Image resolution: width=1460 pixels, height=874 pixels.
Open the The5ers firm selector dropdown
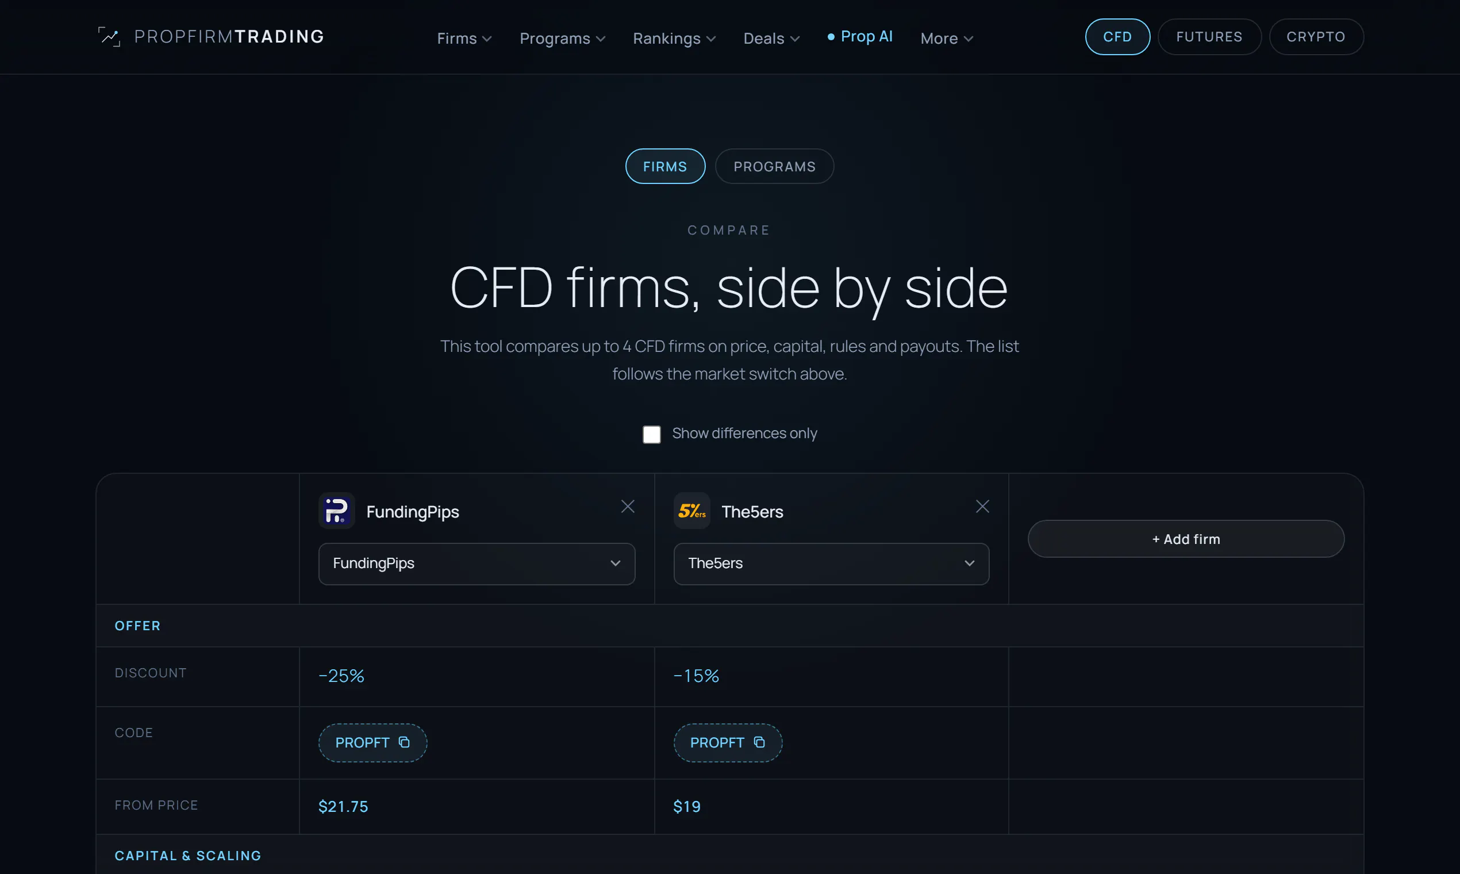[831, 563]
